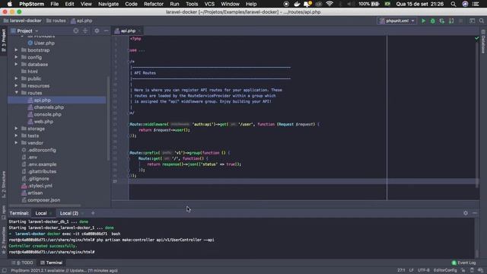Open the macOS Control Center list icon
This screenshot has height=274, width=487.
click(476, 4)
